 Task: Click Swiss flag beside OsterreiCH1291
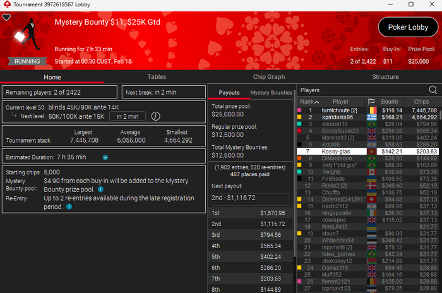[372, 200]
